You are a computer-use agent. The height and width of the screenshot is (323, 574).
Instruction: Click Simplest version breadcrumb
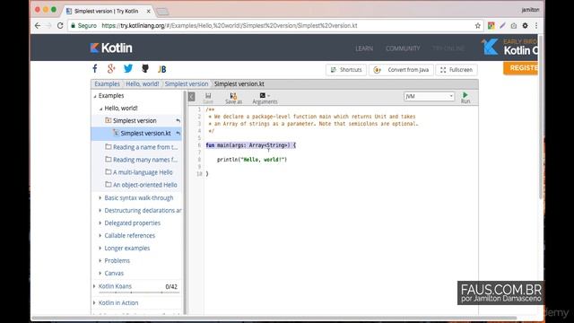click(187, 83)
